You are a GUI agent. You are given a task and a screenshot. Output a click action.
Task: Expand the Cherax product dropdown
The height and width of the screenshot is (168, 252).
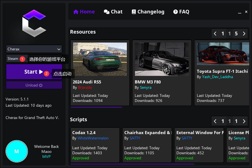click(34, 49)
